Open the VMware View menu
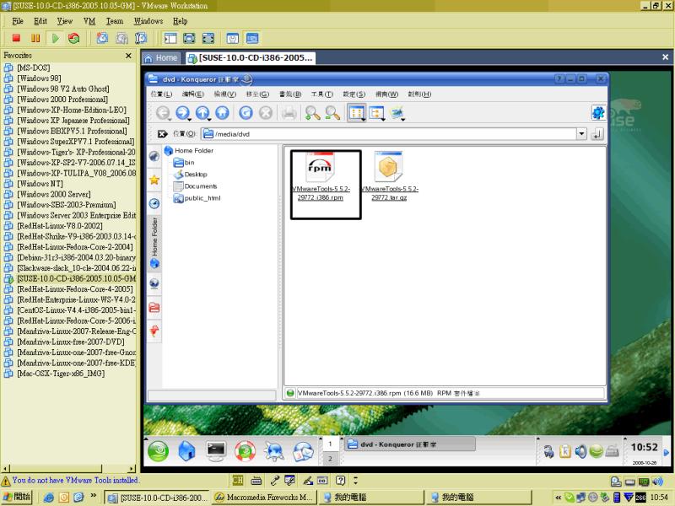Image resolution: width=675 pixels, height=506 pixels. (65, 21)
